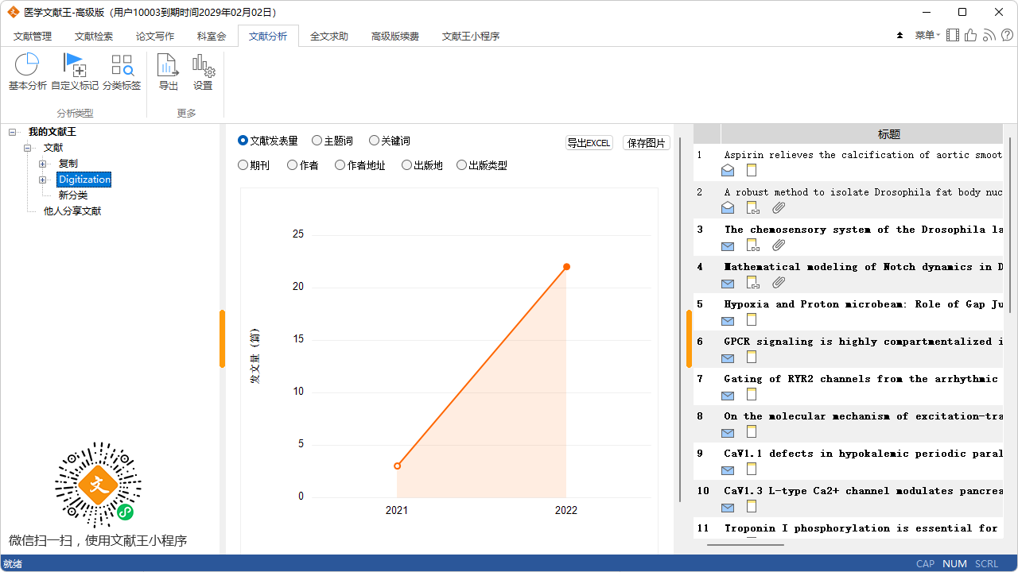Click the 保存图片 button
The width and height of the screenshot is (1018, 572).
coord(646,141)
